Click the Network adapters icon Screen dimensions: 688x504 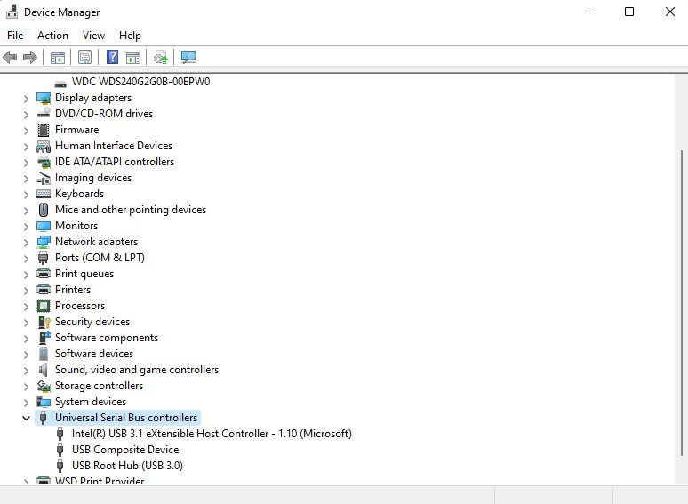(x=44, y=242)
